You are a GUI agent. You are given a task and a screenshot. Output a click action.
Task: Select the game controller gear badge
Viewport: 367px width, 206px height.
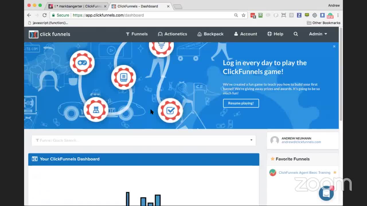pyautogui.click(x=82, y=63)
